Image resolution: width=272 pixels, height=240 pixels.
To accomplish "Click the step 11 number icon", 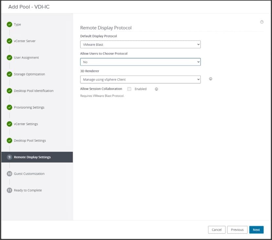I will click(x=10, y=190).
